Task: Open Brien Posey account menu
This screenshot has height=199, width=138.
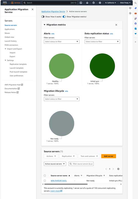Action: 125,3
